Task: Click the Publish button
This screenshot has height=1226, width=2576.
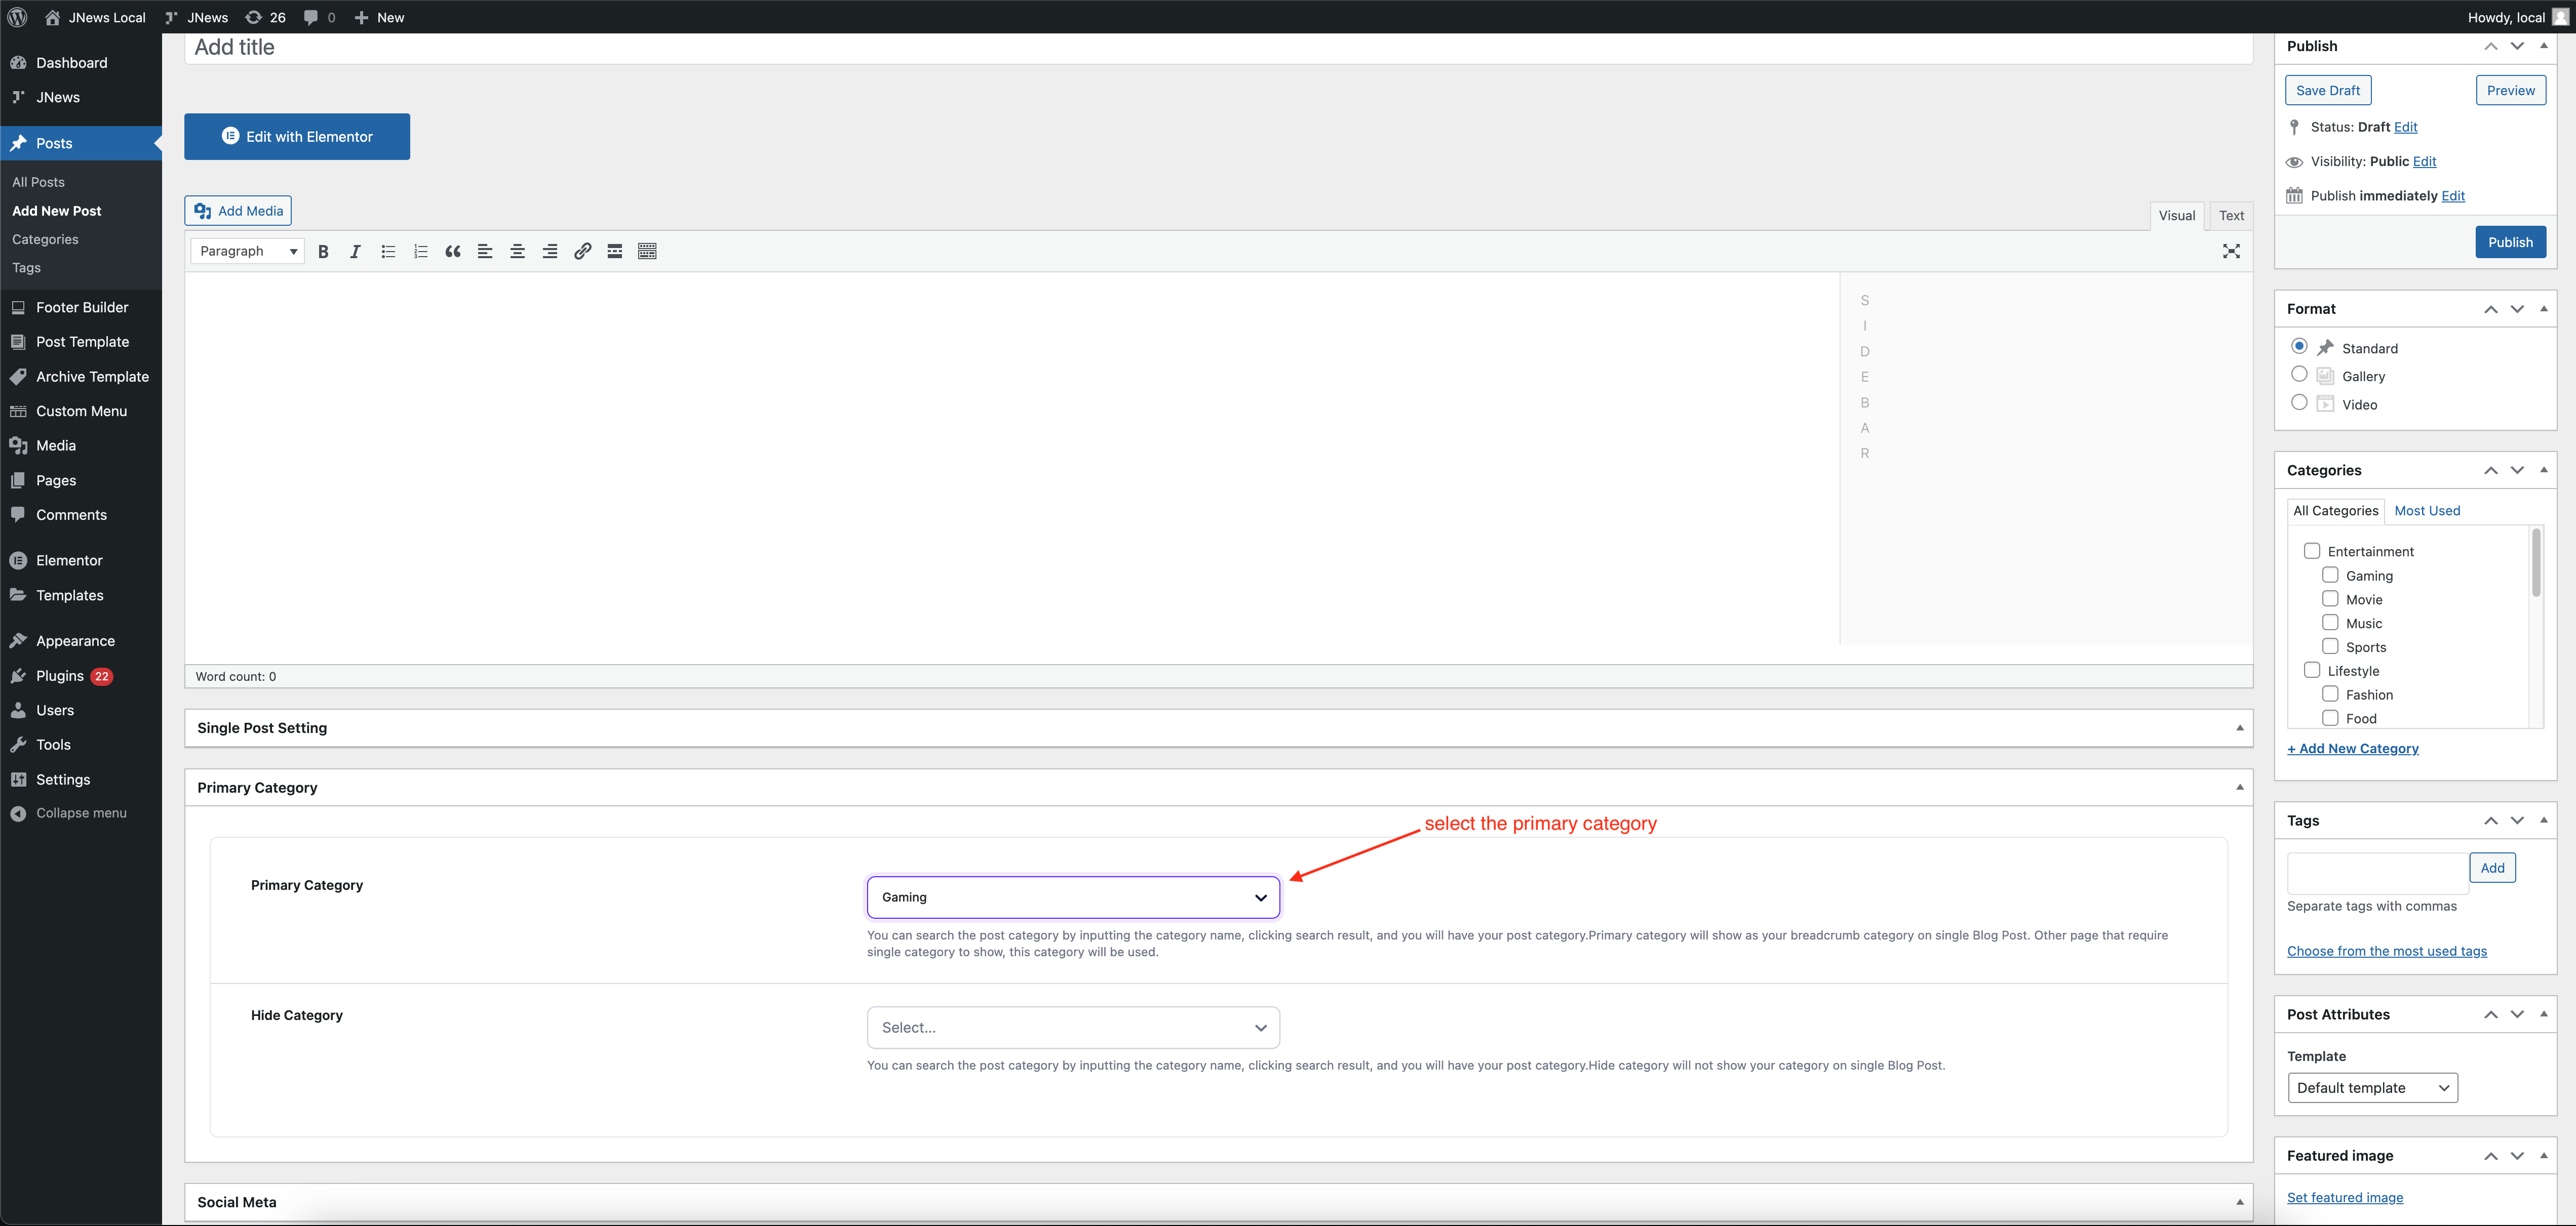Action: (2510, 243)
